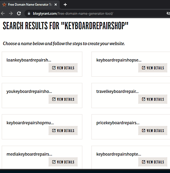Click the crossed-out eye icon in address bar
The image size is (170, 173).
tap(168, 13)
